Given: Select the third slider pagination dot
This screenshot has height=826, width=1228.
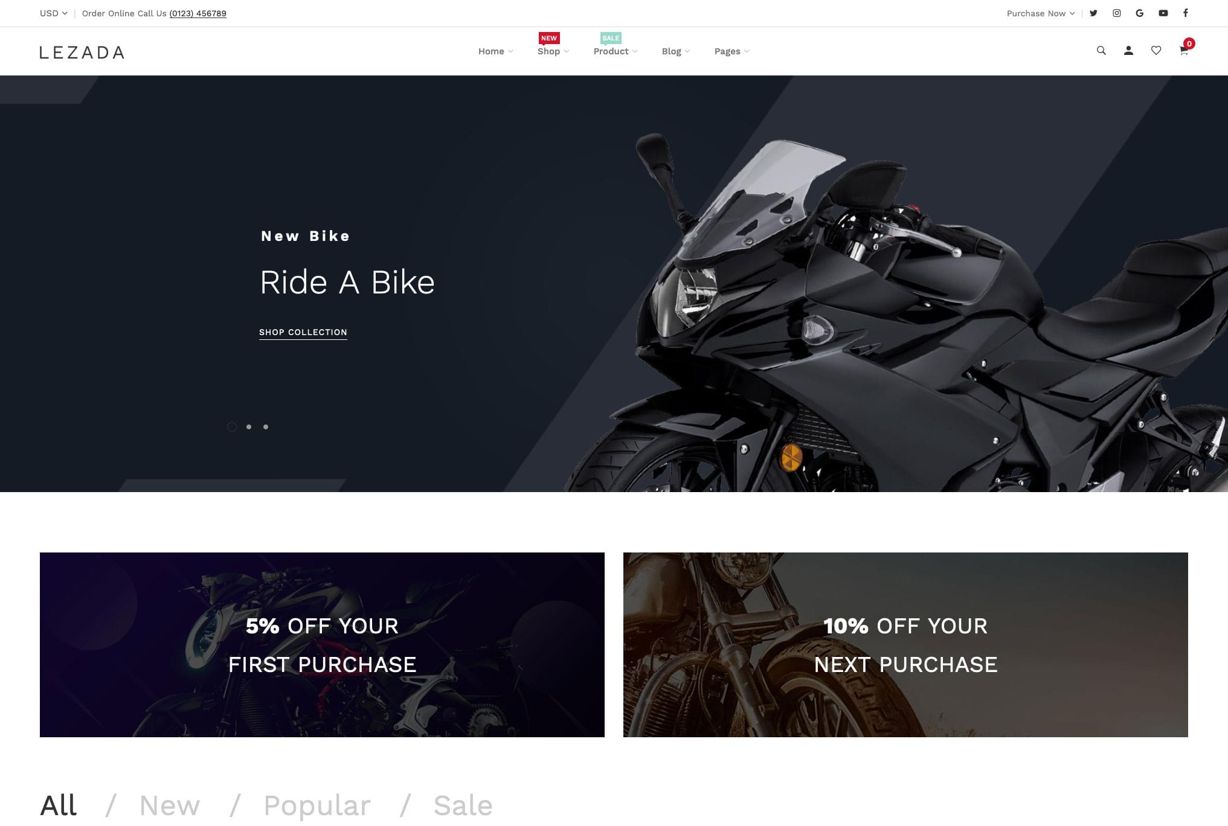Looking at the screenshot, I should (266, 427).
